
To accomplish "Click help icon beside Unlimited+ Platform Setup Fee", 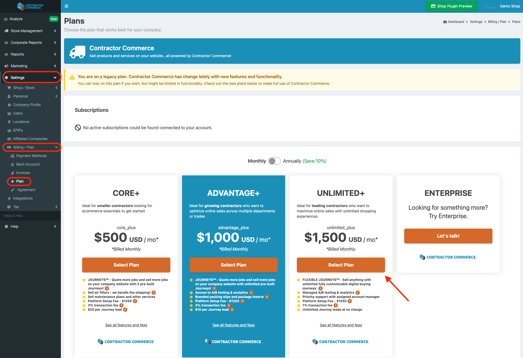I will click(350, 301).
